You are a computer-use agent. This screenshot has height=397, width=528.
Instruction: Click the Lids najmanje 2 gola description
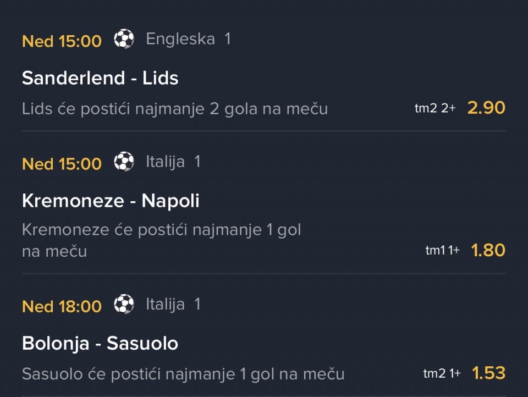pyautogui.click(x=175, y=109)
